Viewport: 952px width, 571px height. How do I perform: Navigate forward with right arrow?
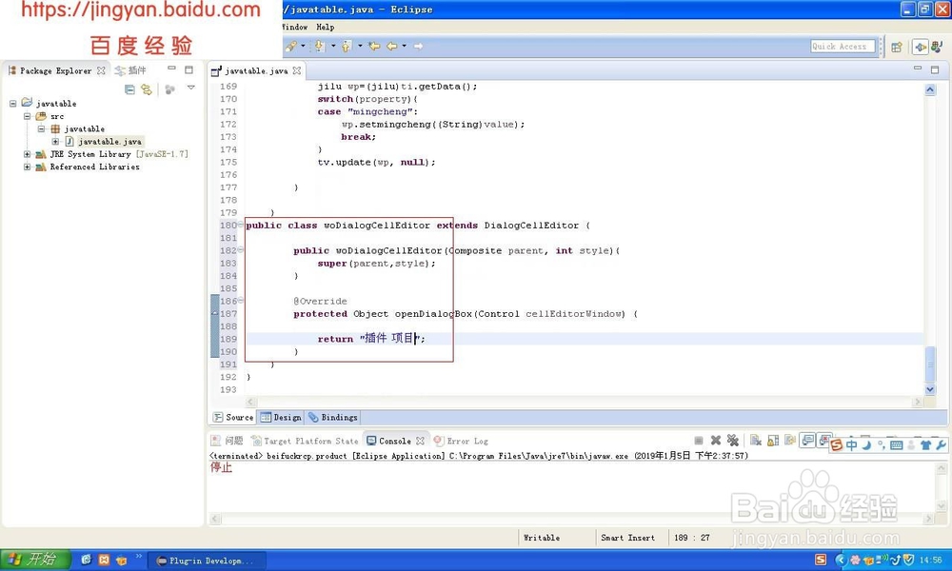(x=418, y=46)
